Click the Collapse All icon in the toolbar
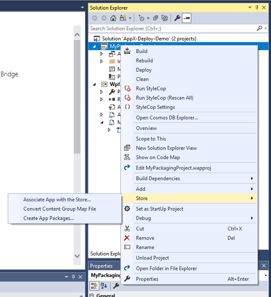The height and width of the screenshot is (297, 271). tap(156, 18)
